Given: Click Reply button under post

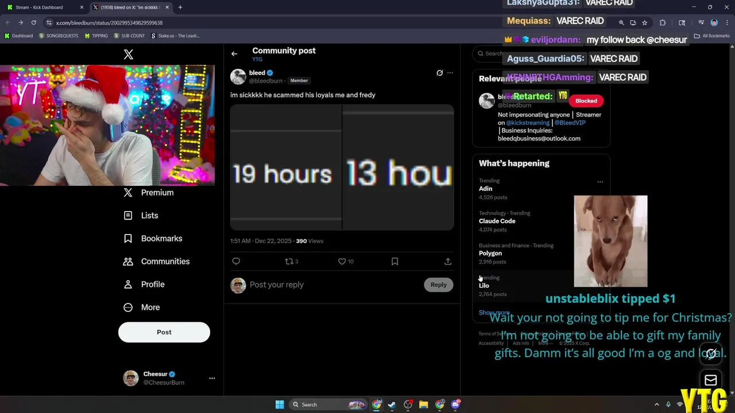Looking at the screenshot, I should [x=439, y=285].
